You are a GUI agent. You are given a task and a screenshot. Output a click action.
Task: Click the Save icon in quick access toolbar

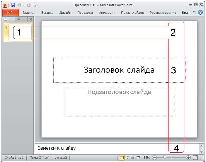coord(13,5)
